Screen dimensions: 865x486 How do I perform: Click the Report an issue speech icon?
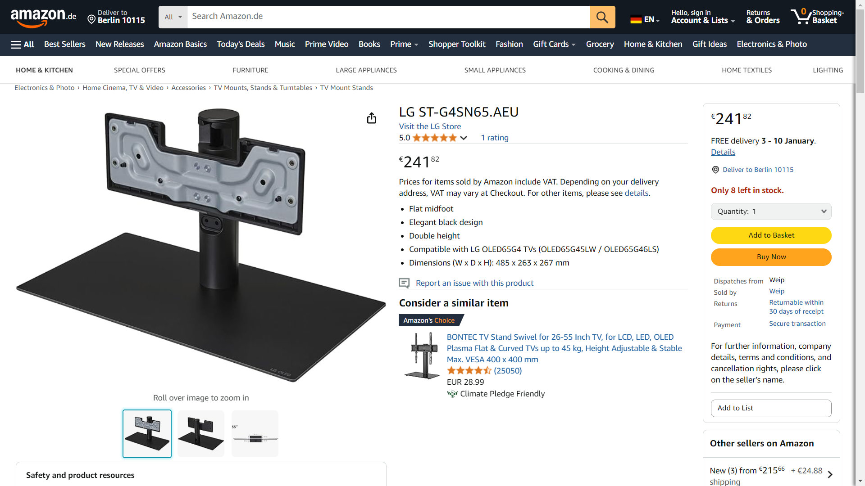pyautogui.click(x=404, y=283)
